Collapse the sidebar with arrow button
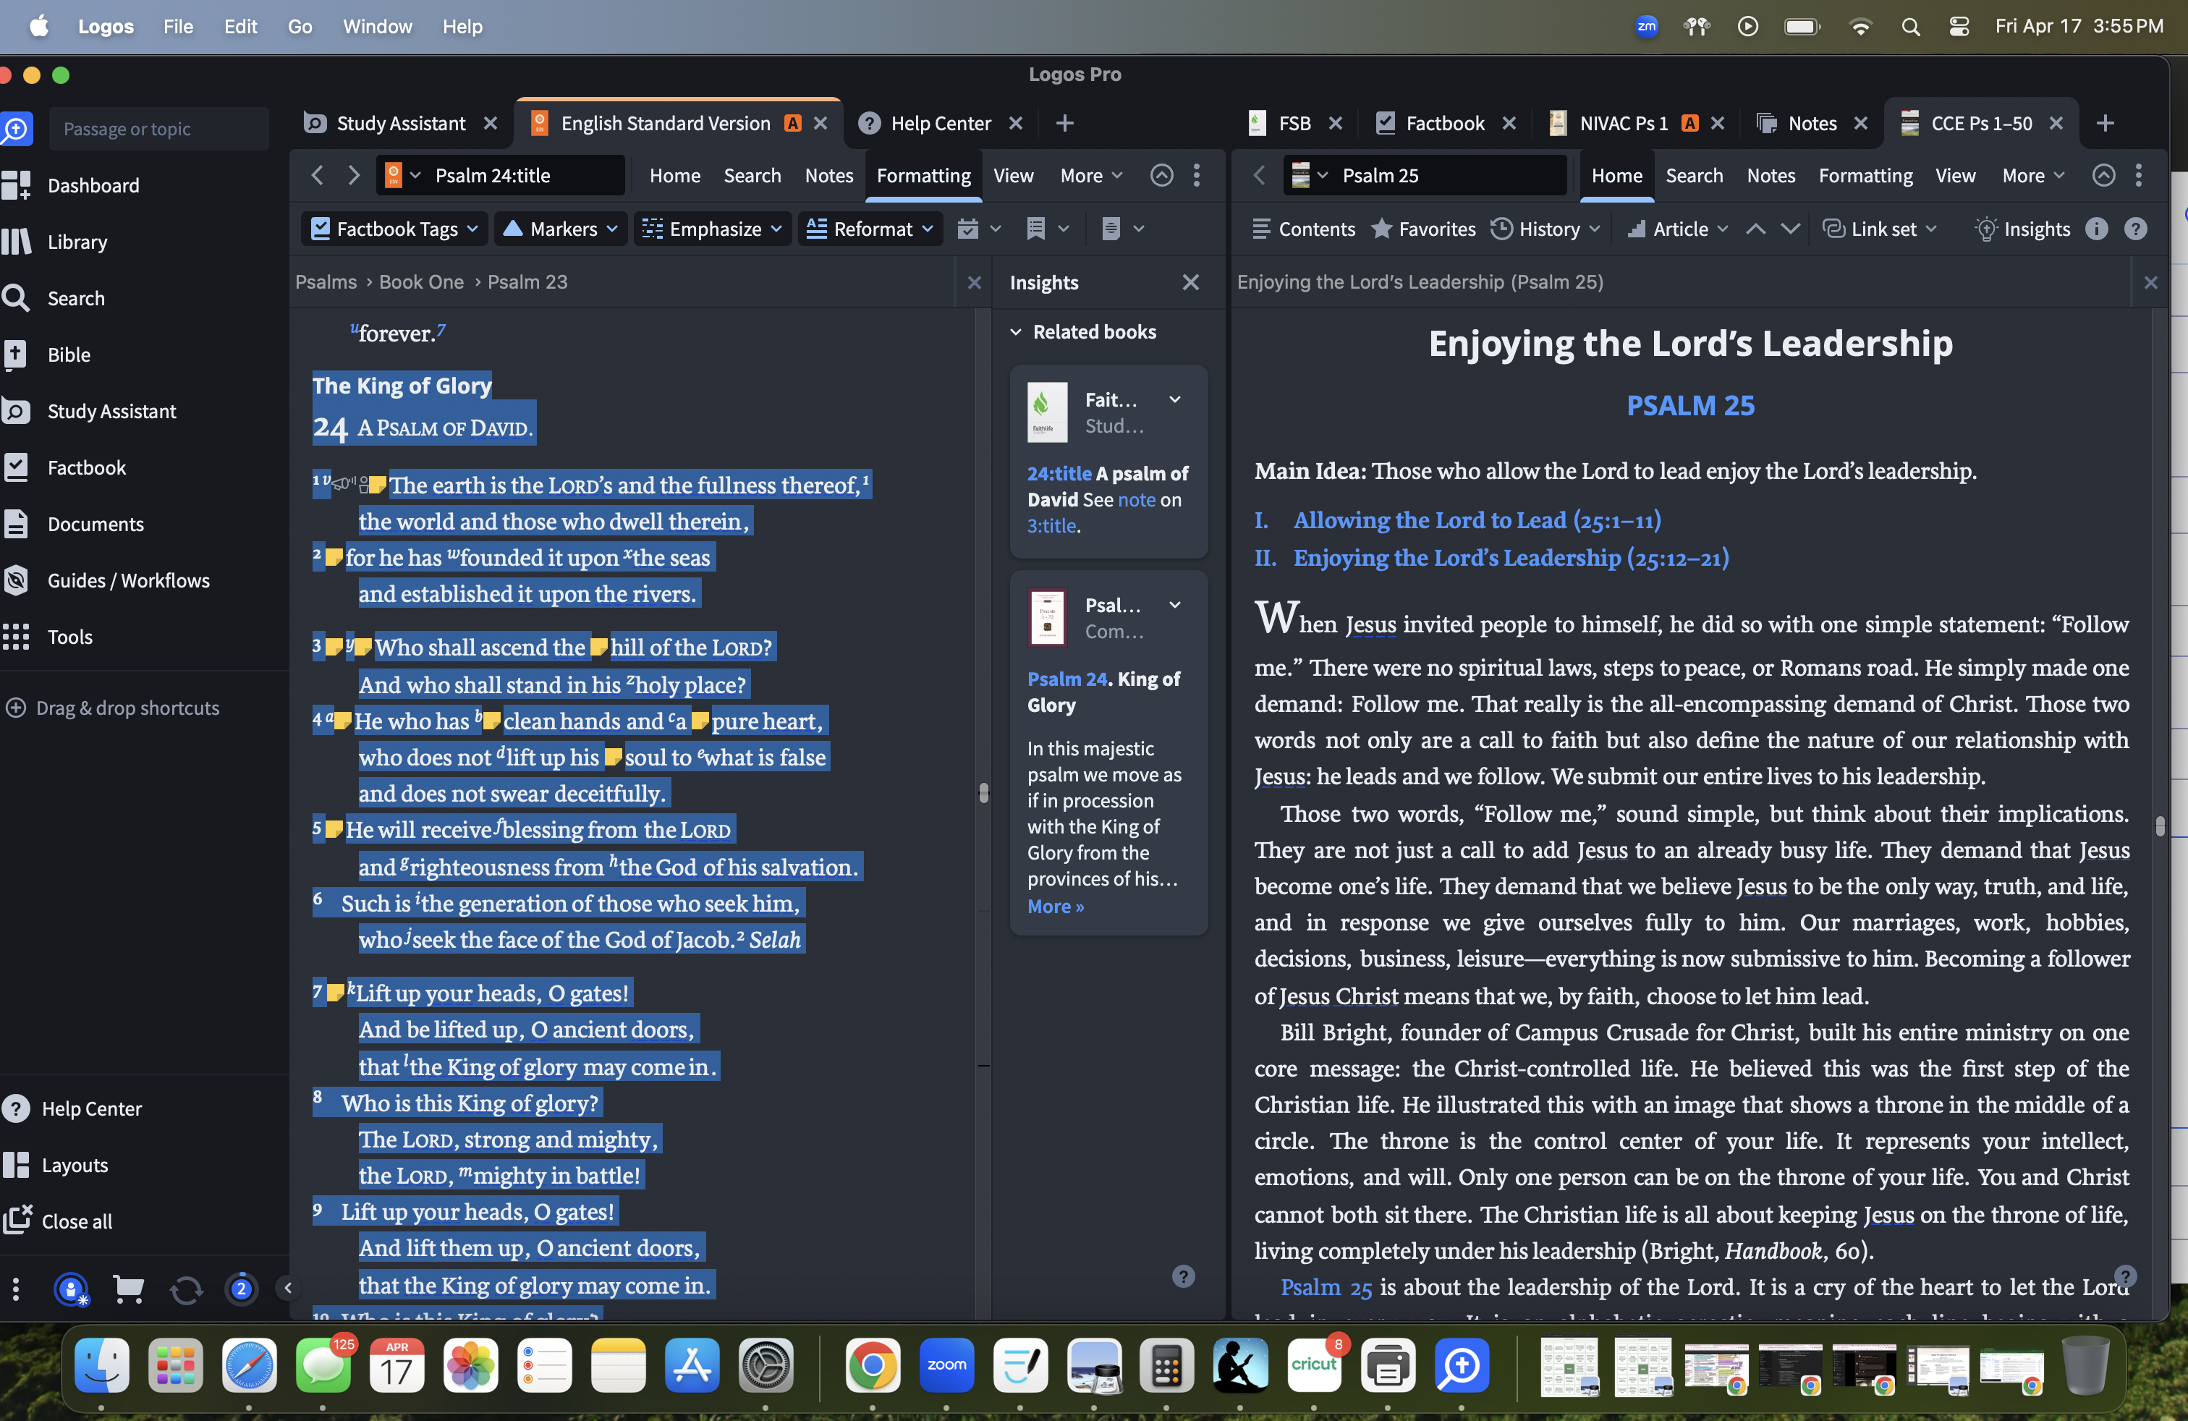Image resolution: width=2188 pixels, height=1421 pixels. click(288, 1288)
